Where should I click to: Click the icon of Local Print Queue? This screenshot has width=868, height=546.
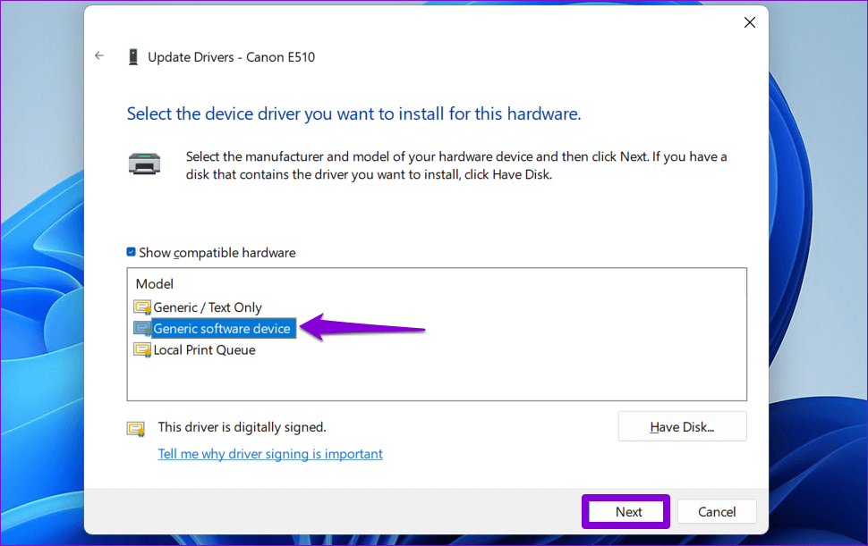coord(142,349)
